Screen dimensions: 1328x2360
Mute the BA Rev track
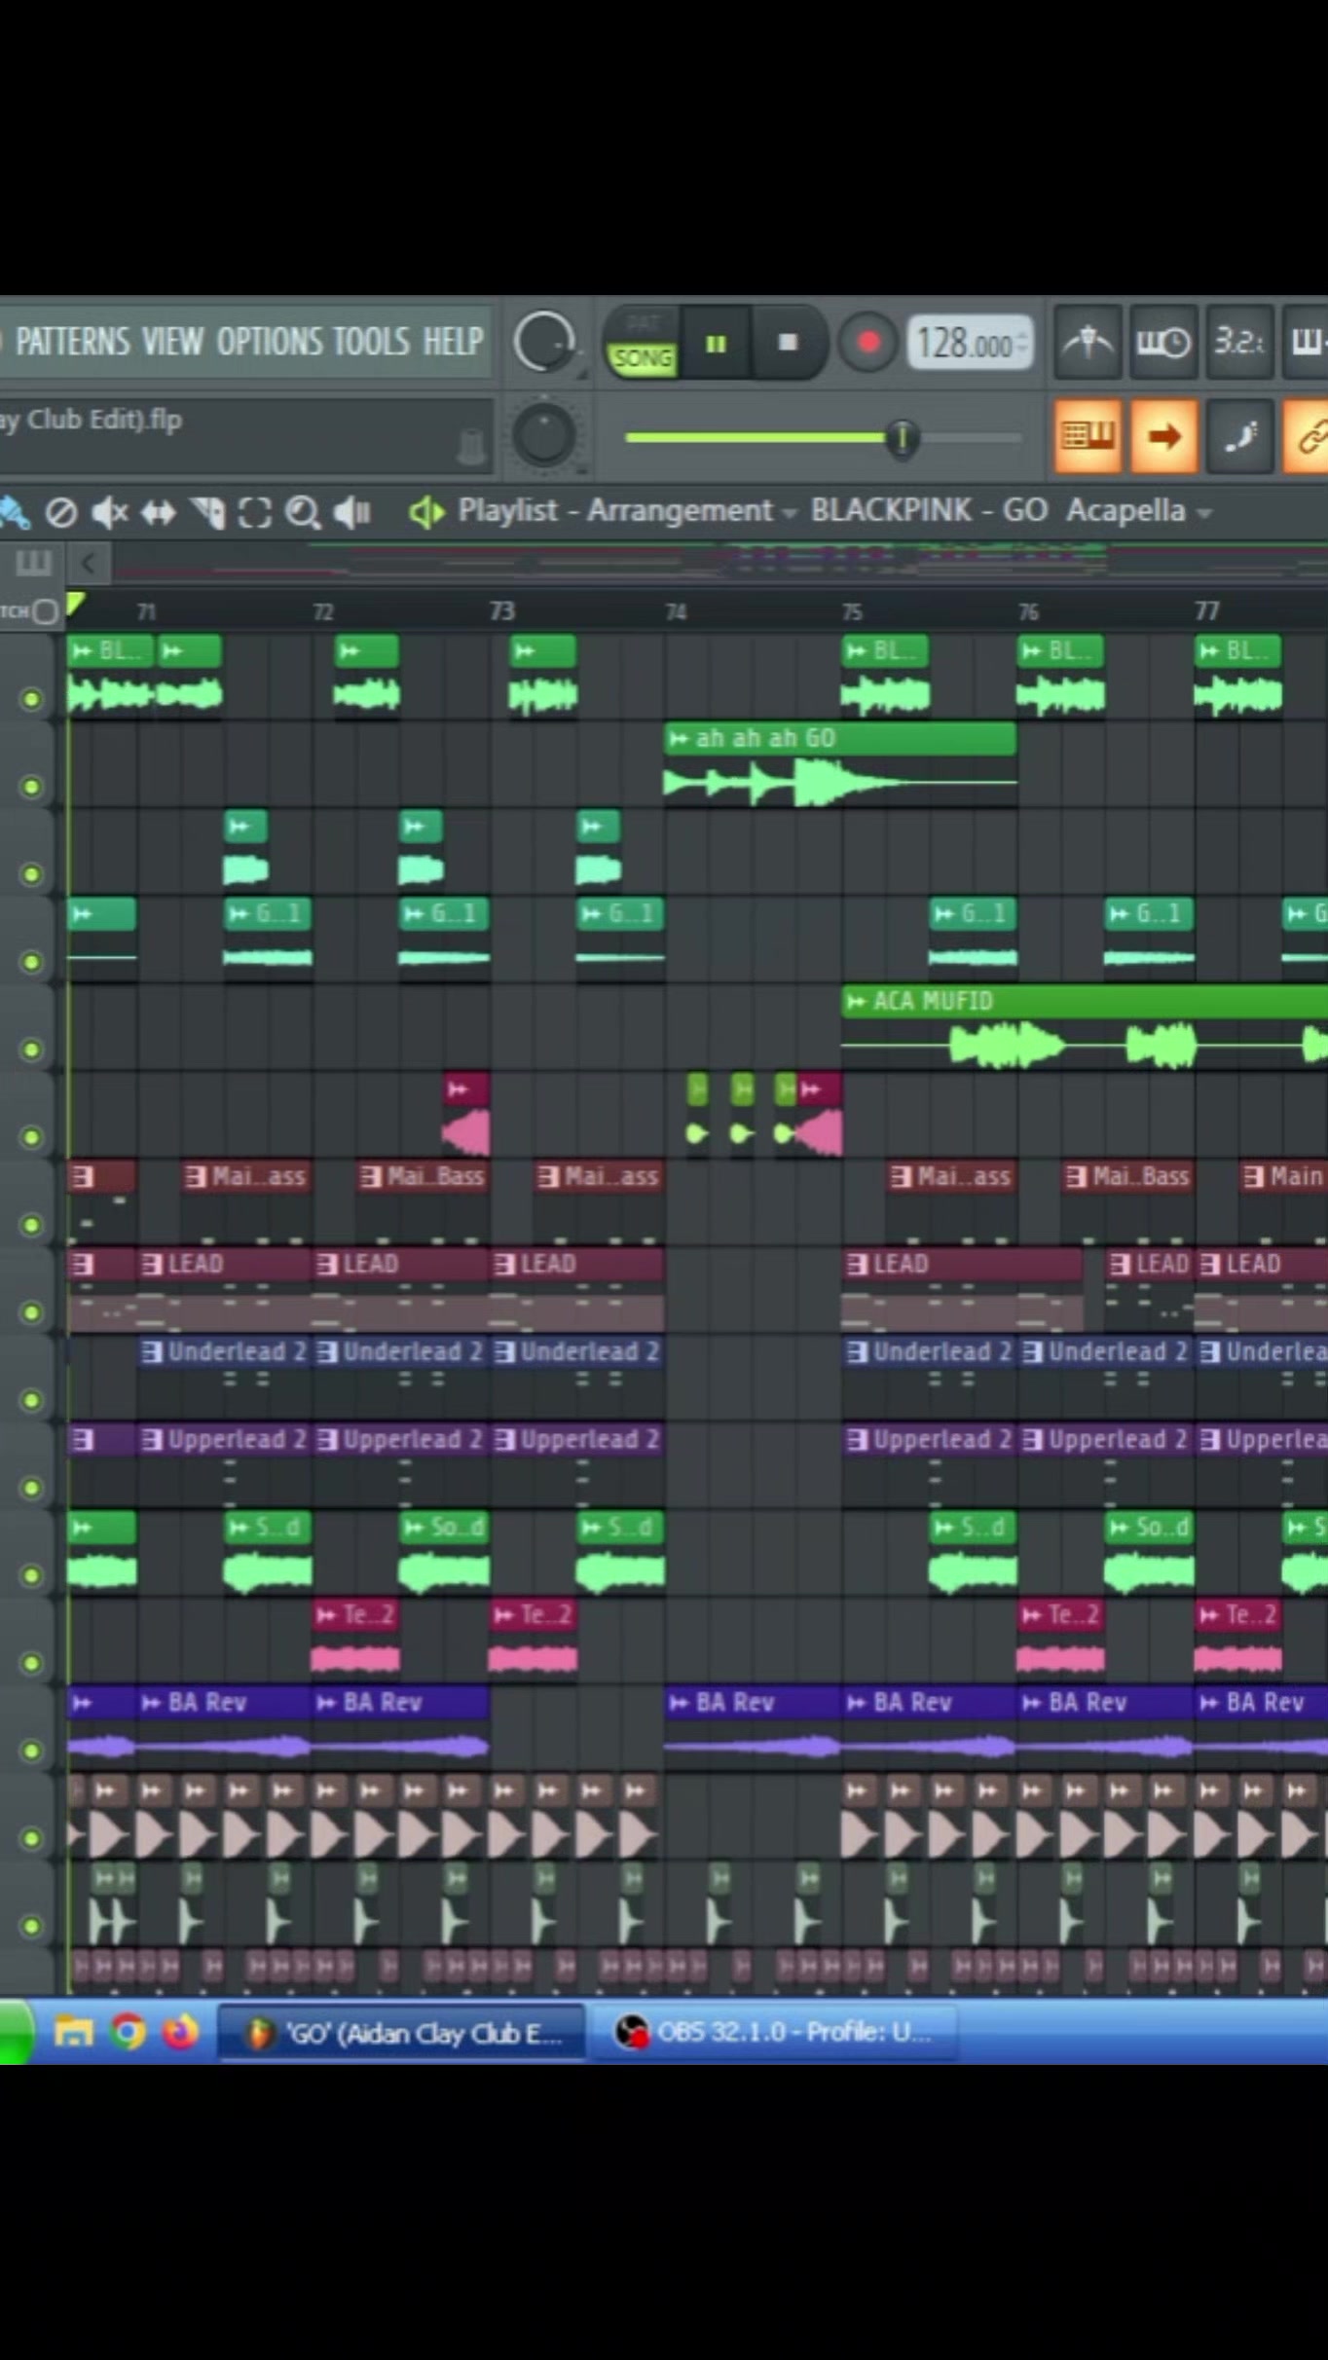pyautogui.click(x=32, y=1750)
